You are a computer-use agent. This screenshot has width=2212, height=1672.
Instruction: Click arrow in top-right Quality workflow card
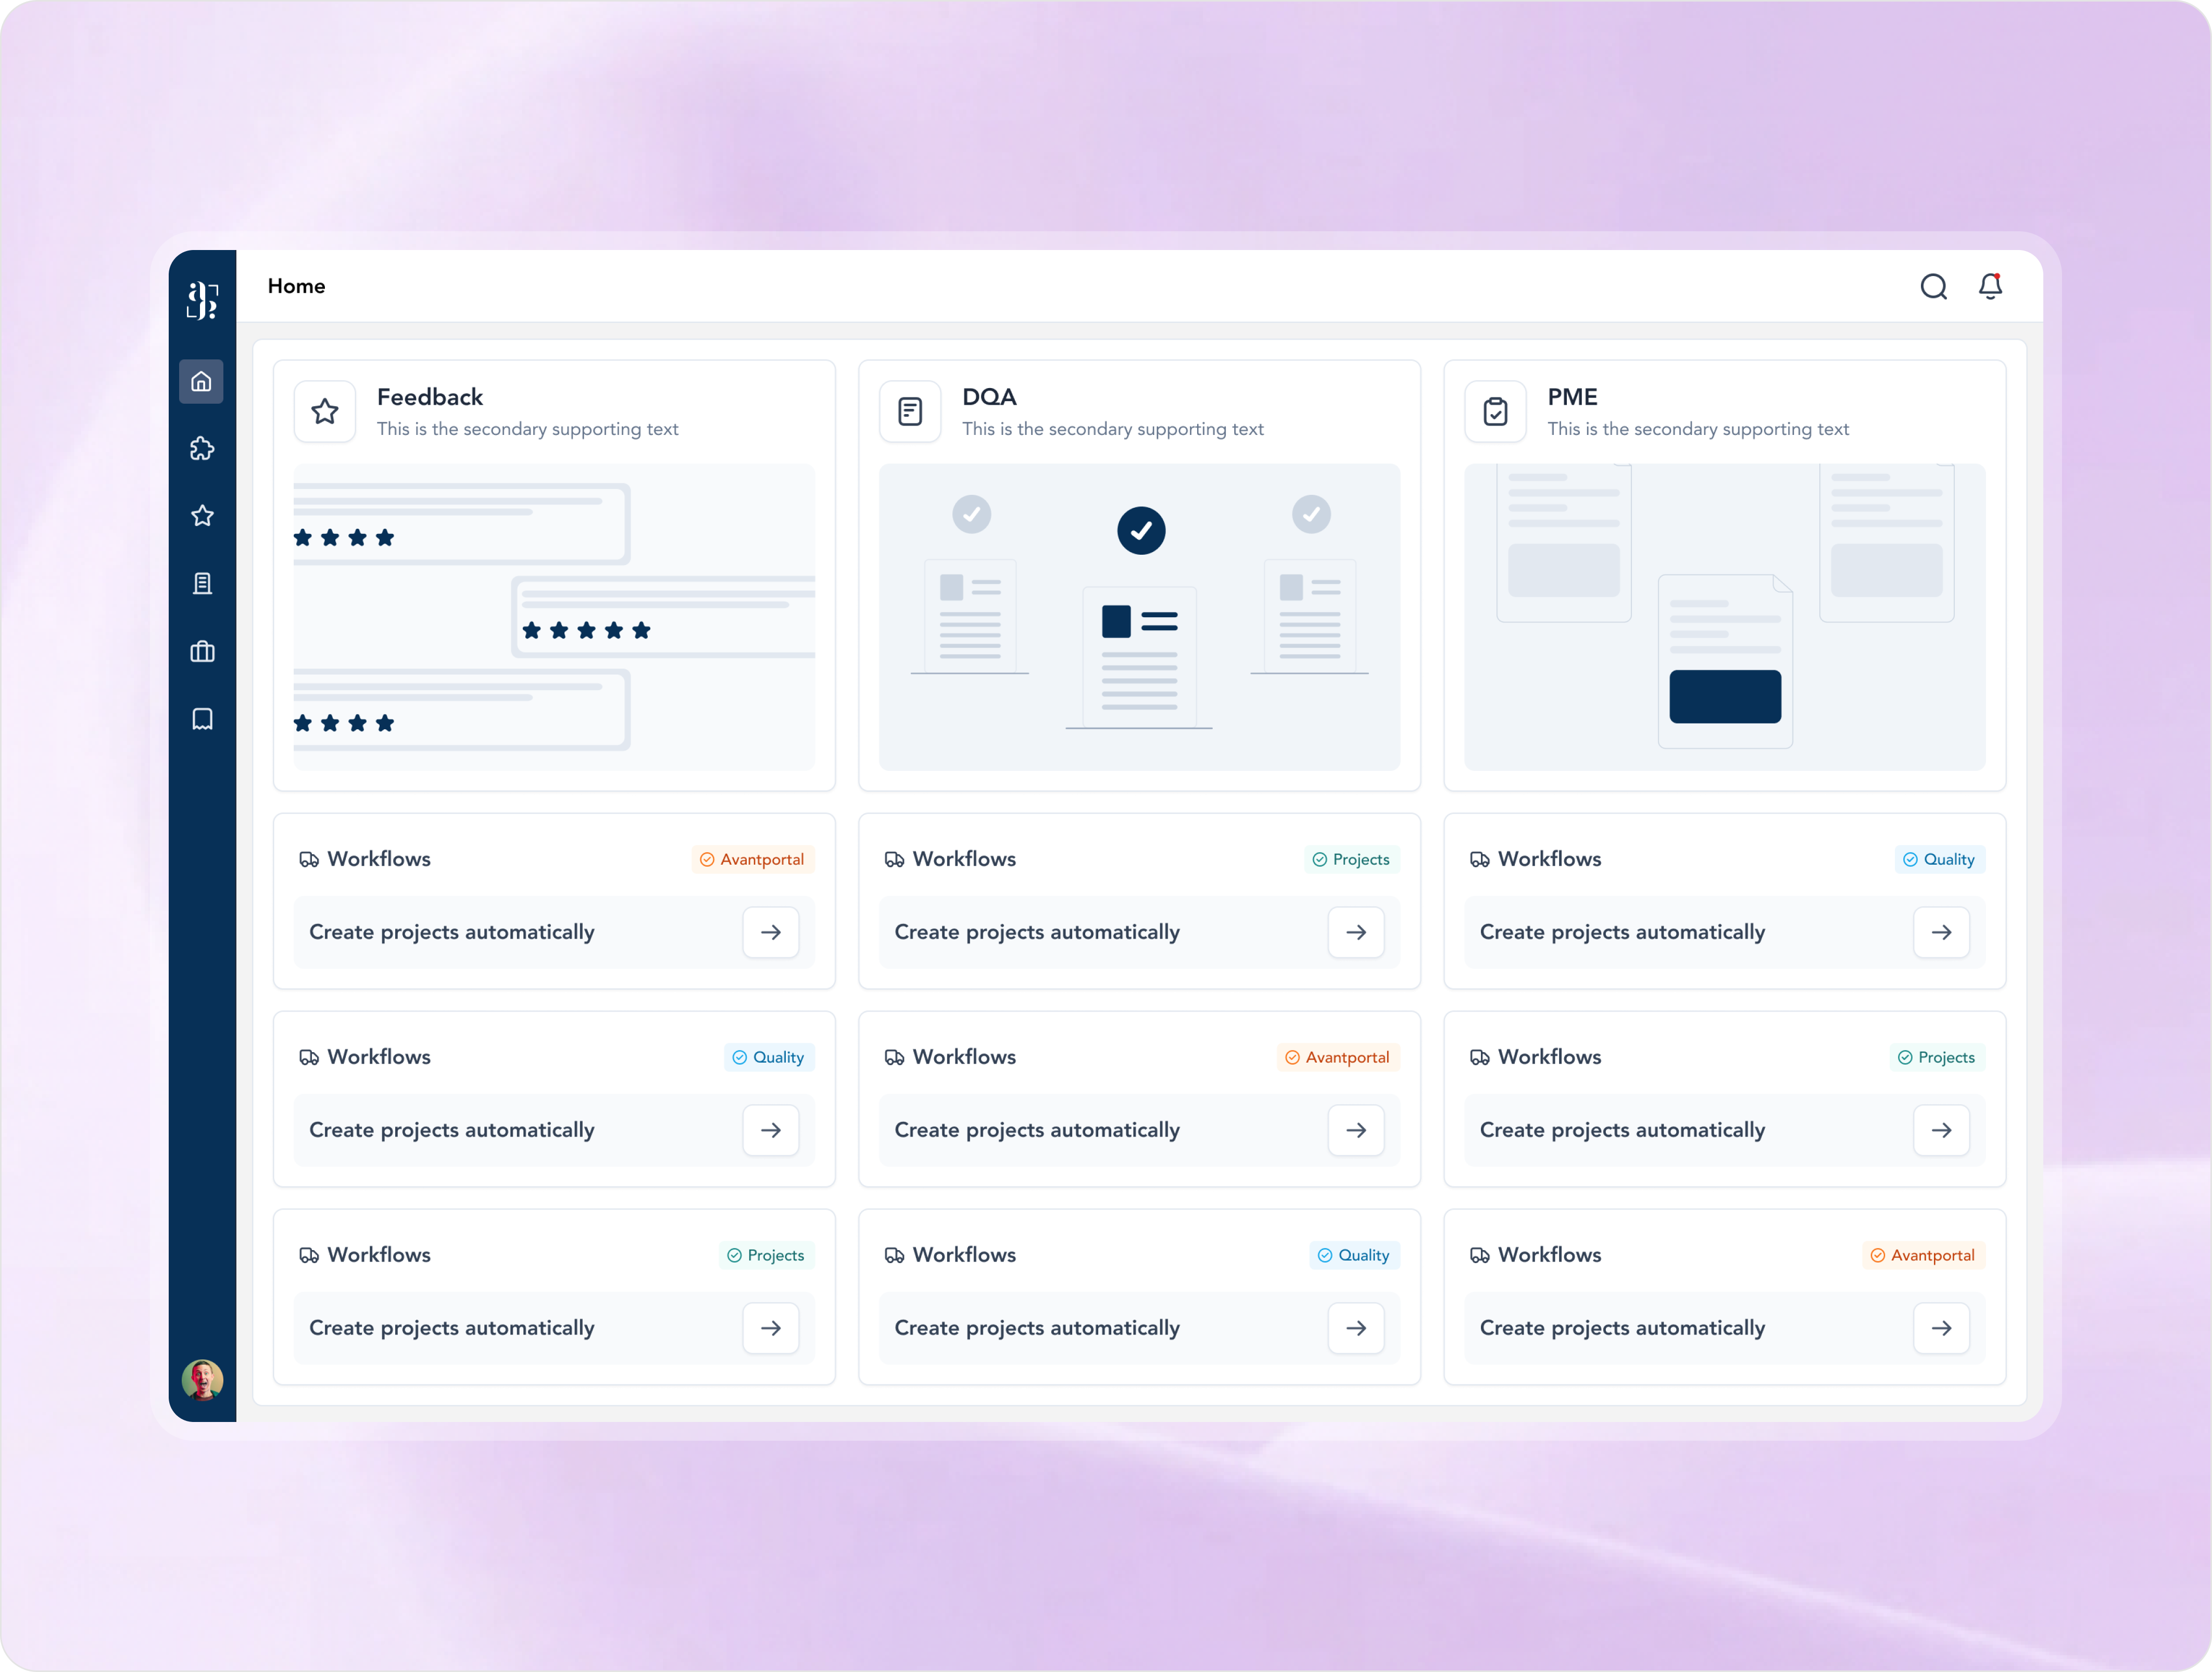coord(1940,931)
